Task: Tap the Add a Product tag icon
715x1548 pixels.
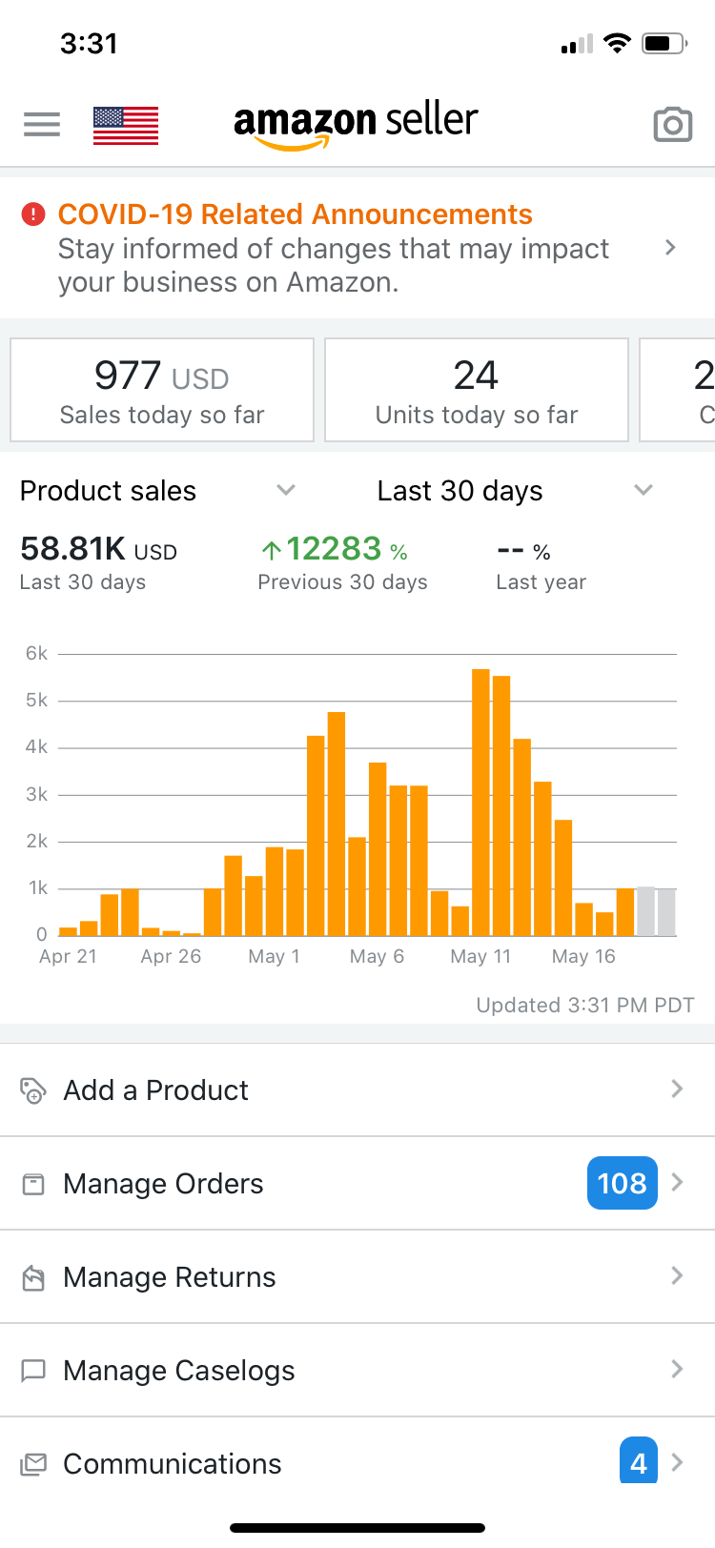Action: tap(33, 1090)
